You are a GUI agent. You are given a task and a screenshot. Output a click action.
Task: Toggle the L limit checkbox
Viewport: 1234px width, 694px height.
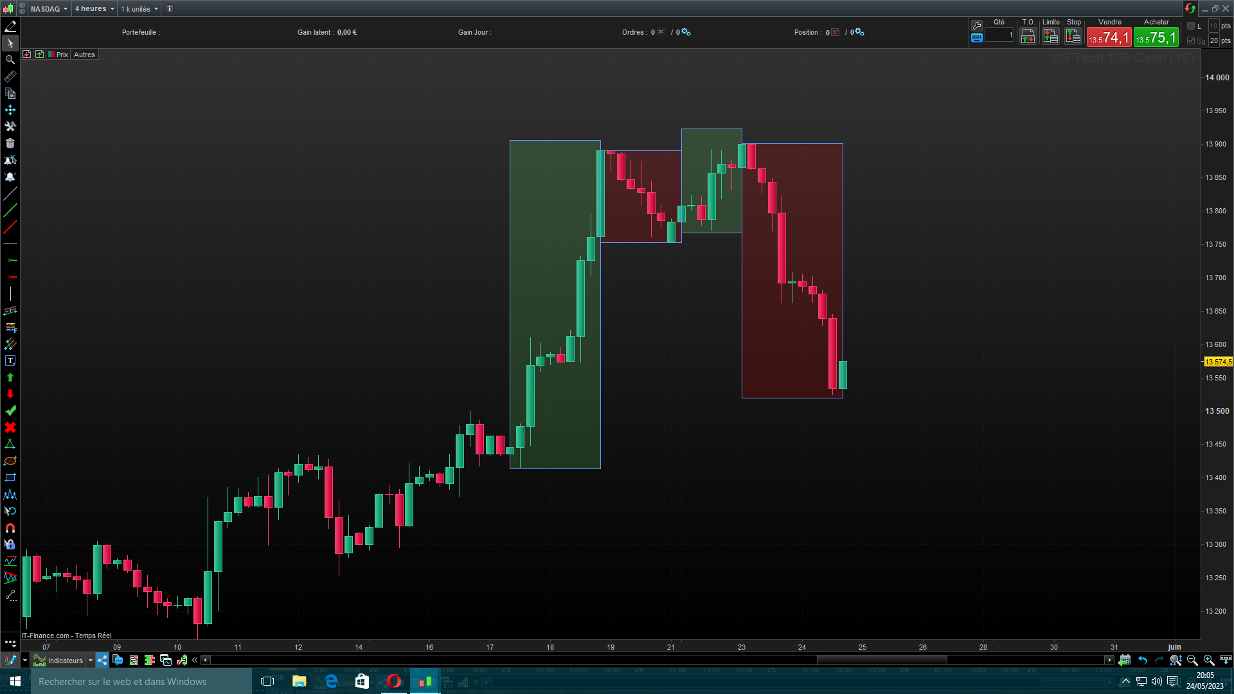[1191, 26]
